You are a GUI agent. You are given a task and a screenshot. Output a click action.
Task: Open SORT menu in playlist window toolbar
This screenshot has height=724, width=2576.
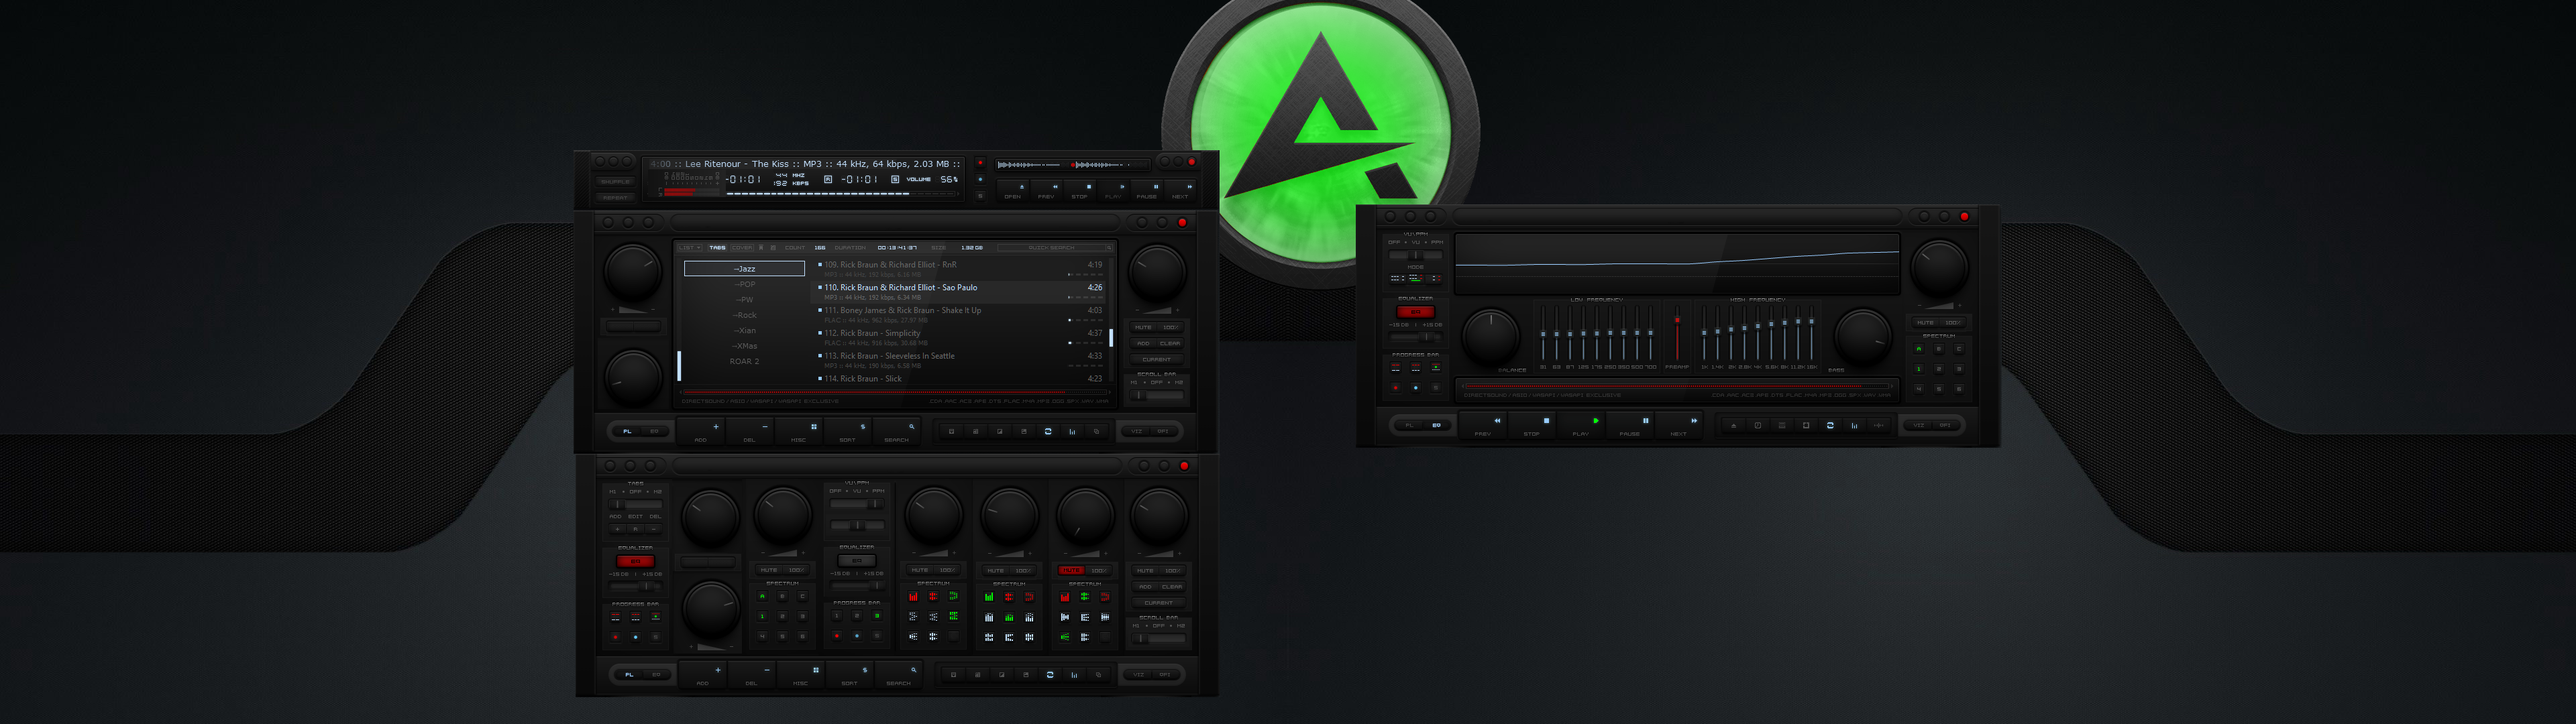point(848,431)
